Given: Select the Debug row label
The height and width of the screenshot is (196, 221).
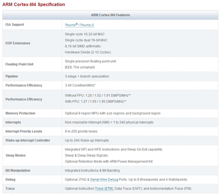Looking at the screenshot, I should (x=11, y=180).
